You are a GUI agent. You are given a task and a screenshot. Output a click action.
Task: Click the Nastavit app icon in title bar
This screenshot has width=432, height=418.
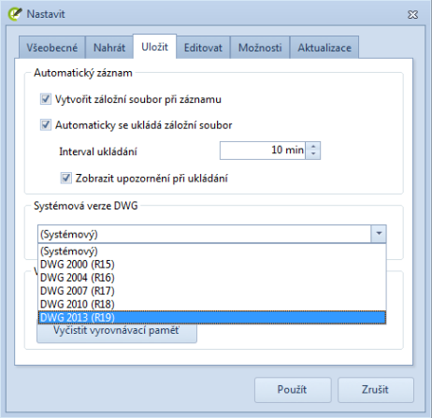pos(15,14)
